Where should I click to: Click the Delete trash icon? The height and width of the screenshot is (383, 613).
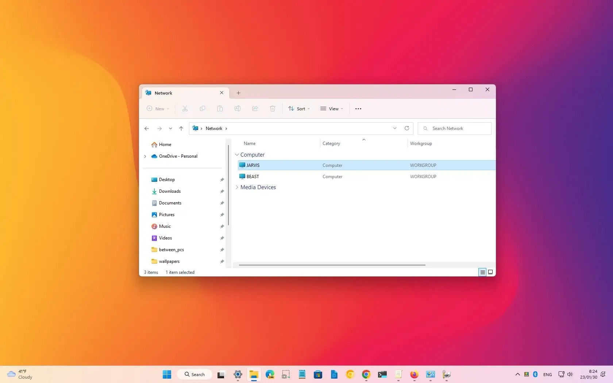tap(273, 108)
